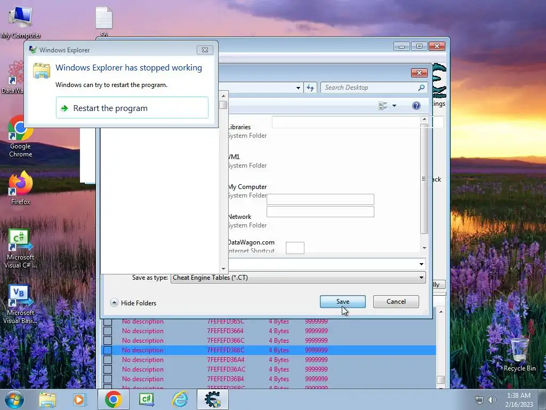Screen dimensions: 546x410
Task: Select Network system folder entry
Action: click(x=247, y=221)
